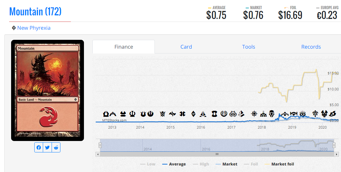Click left handle of chart range navigator

(x=100, y=145)
